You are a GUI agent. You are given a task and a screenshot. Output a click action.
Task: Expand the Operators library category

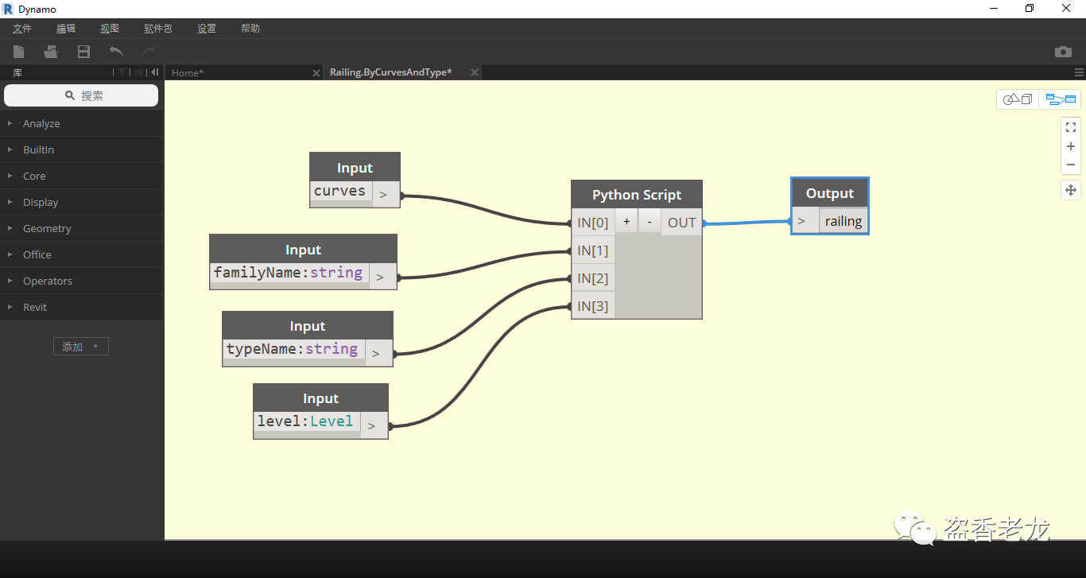point(81,281)
